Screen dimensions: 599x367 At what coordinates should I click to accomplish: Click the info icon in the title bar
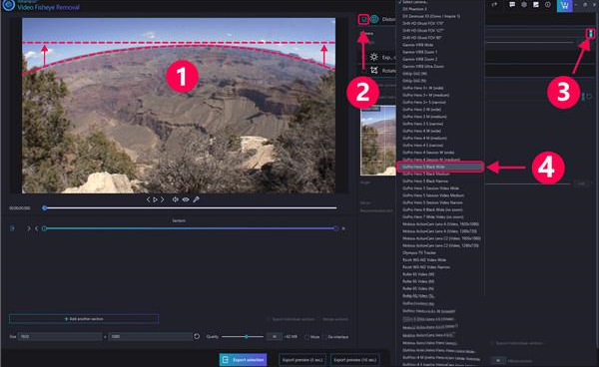tap(548, 5)
